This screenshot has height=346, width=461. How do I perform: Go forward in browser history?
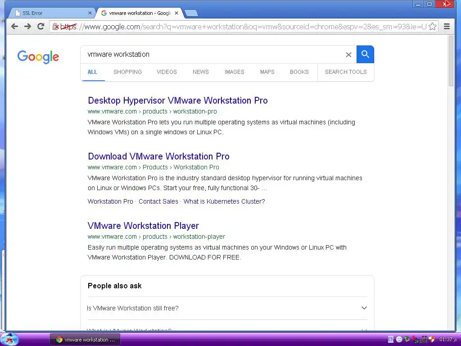[x=27, y=27]
